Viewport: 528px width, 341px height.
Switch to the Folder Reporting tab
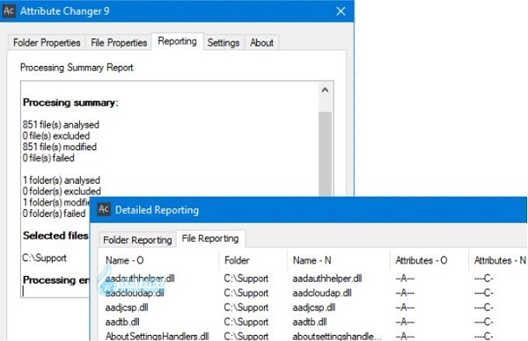pyautogui.click(x=137, y=240)
